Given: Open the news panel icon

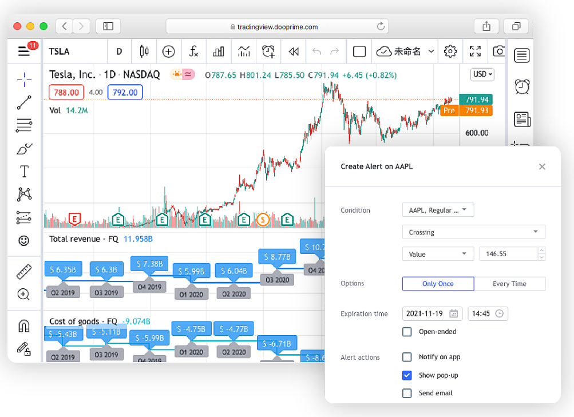Looking at the screenshot, I should click(x=522, y=119).
